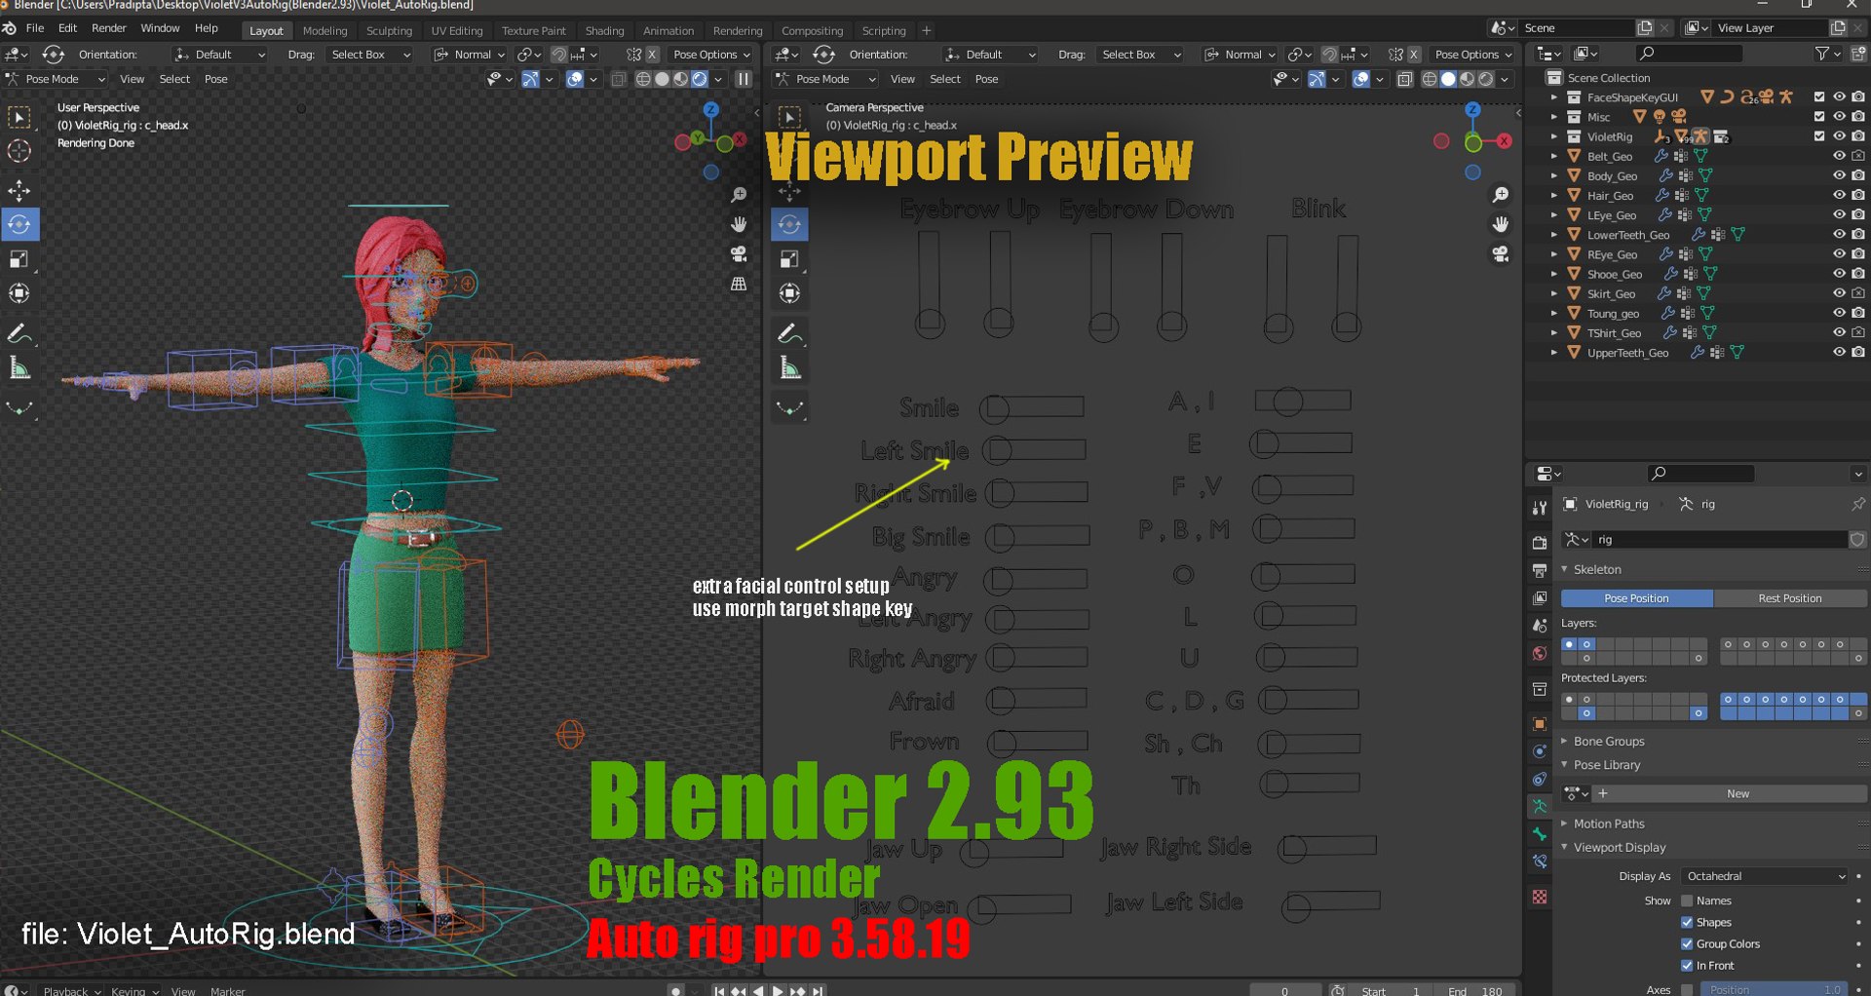
Task: Toggle Hair_Geo eye visibility icon
Action: tap(1839, 195)
